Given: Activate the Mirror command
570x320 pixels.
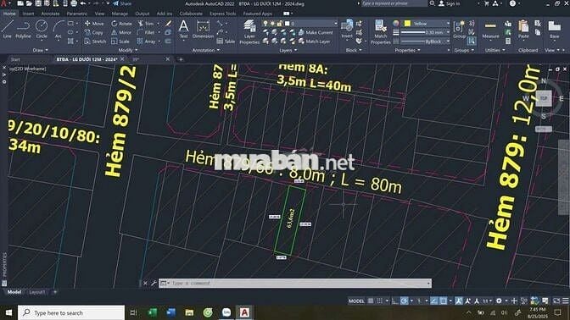Looking at the screenshot, I should pyautogui.click(x=121, y=32).
